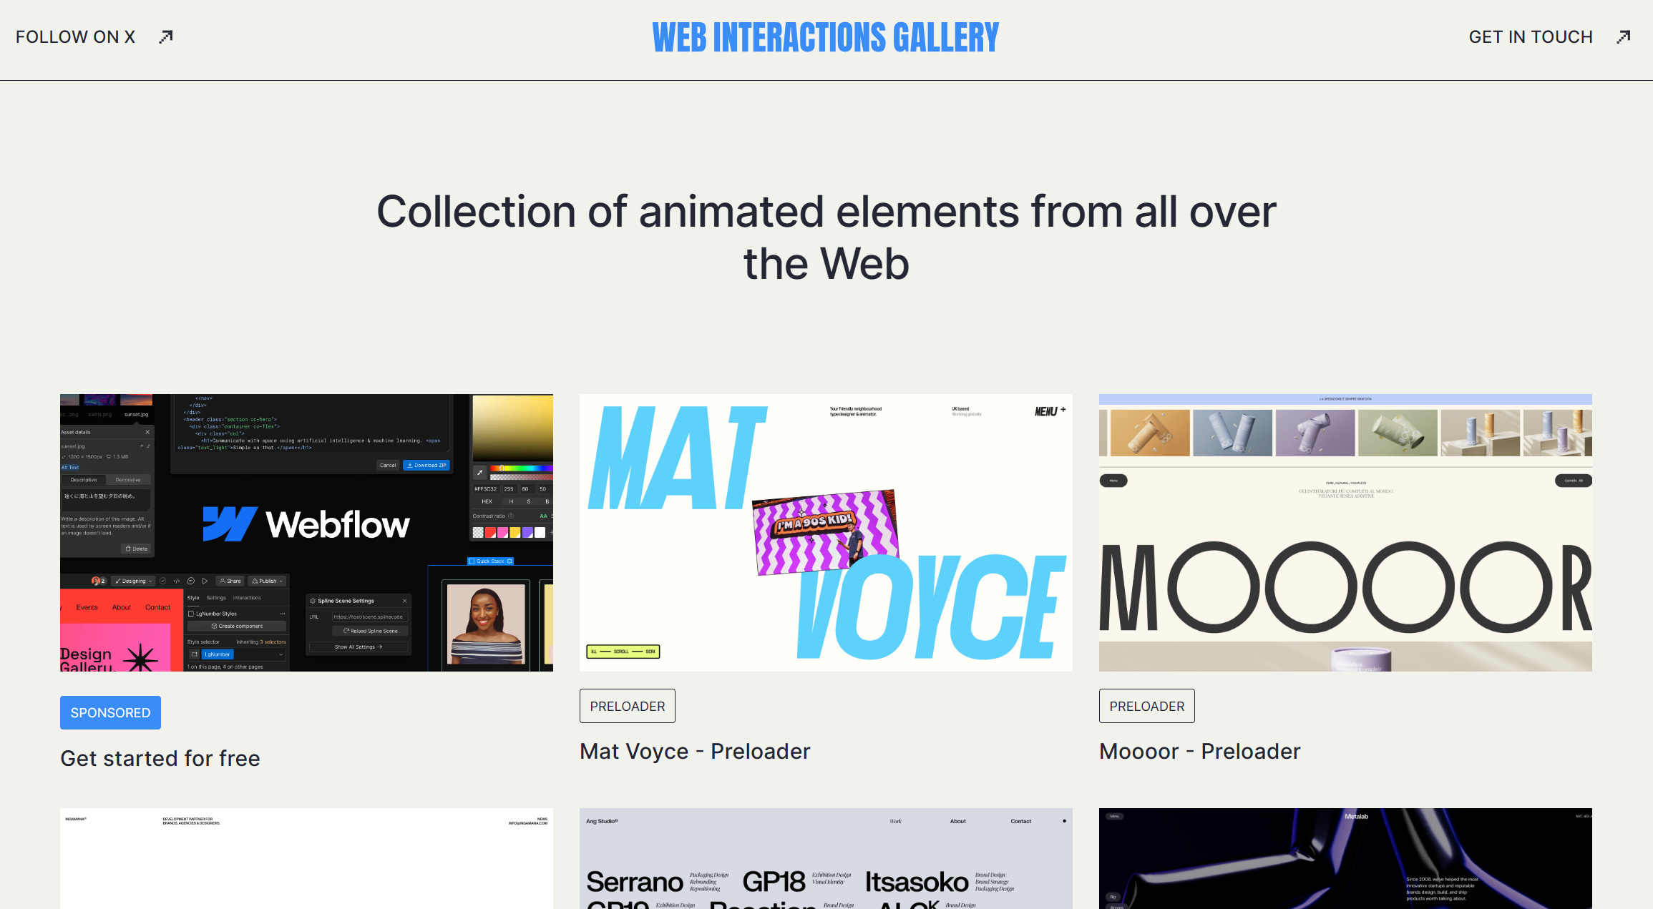Open the Metalab thumbnail
The height and width of the screenshot is (909, 1653).
click(1345, 858)
